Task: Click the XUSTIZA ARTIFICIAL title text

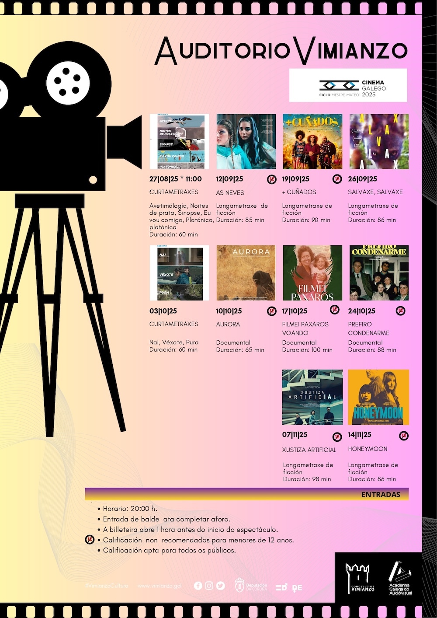Action: click(x=309, y=450)
